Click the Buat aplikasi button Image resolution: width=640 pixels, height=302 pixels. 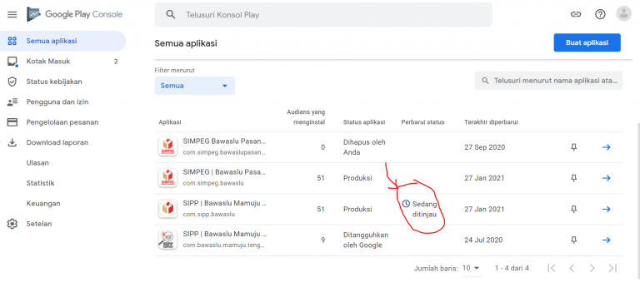click(x=587, y=42)
